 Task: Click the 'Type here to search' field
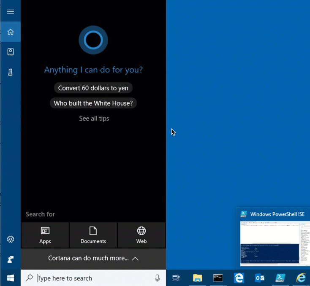93,278
